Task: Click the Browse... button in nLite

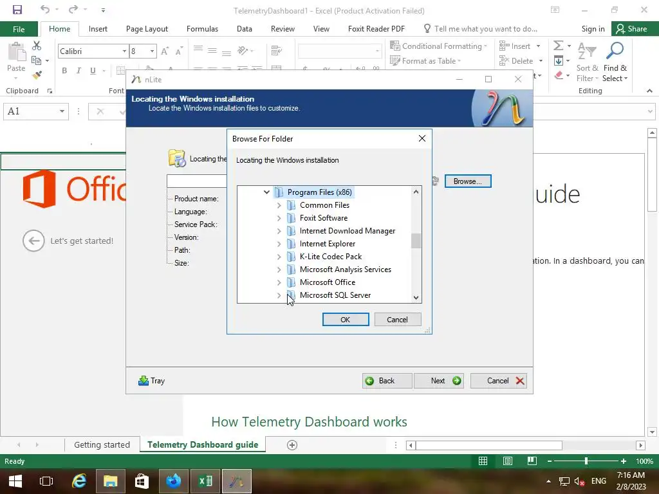Action: [x=468, y=181]
